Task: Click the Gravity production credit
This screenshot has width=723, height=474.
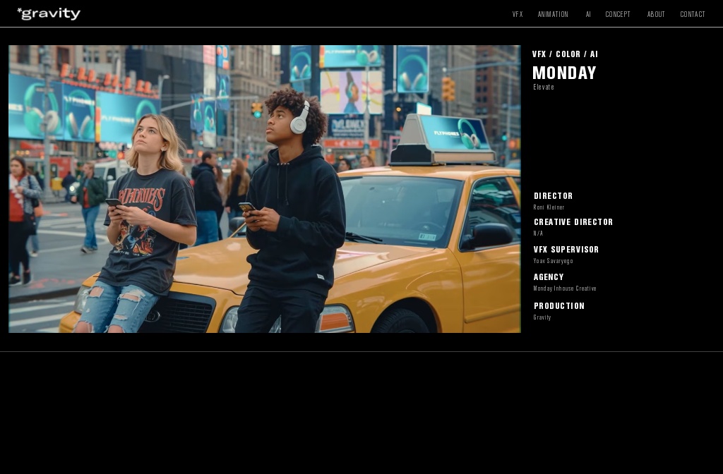Action: coord(542,317)
